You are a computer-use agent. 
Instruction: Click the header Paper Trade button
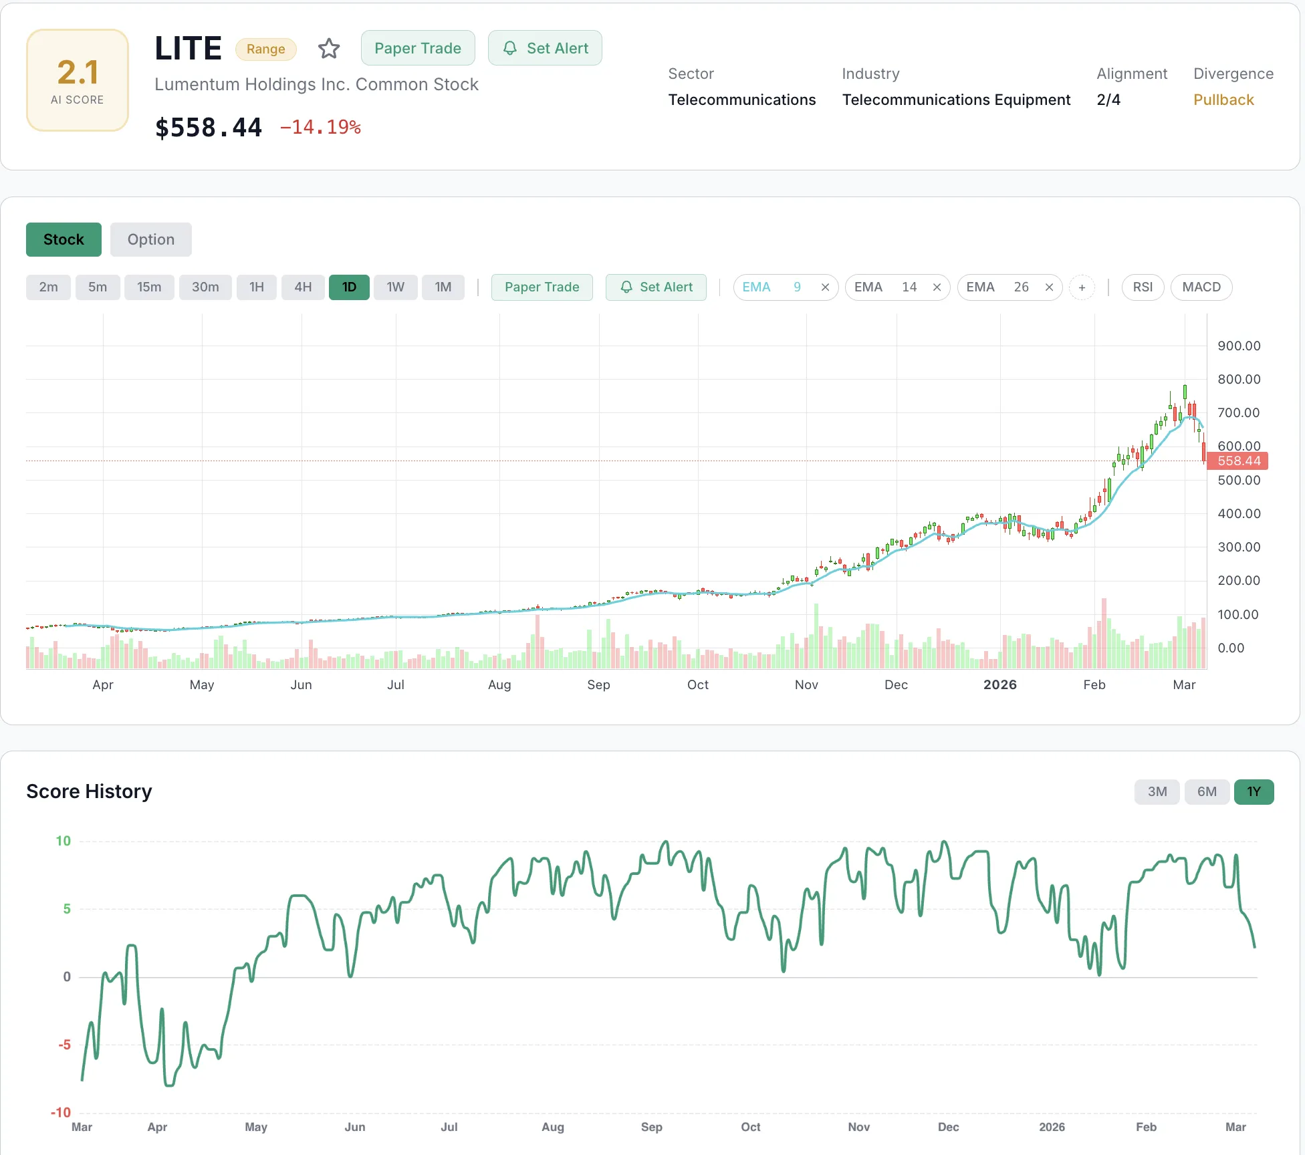418,48
